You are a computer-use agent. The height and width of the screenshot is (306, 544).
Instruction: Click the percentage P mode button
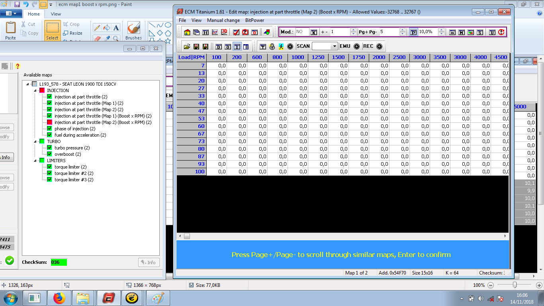[x=413, y=32]
